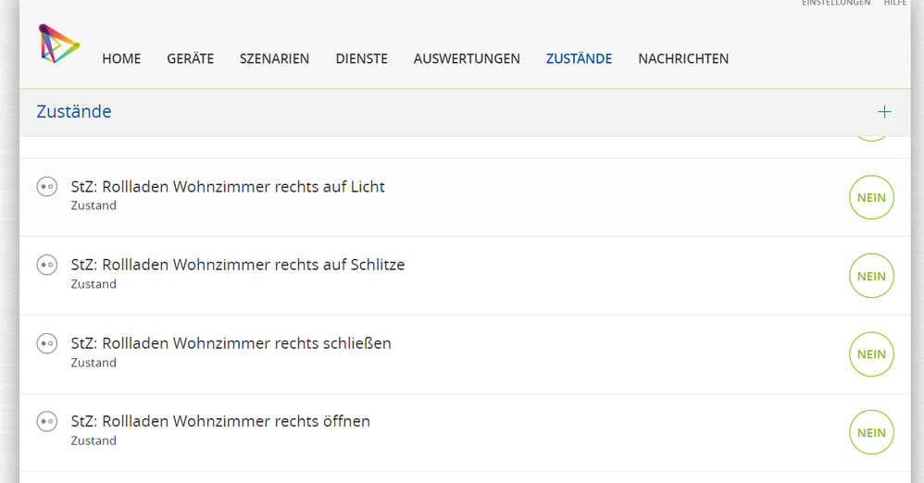Open 'StZ: Rollladen Wohnzimmer rechts schließen'

pyautogui.click(x=231, y=343)
